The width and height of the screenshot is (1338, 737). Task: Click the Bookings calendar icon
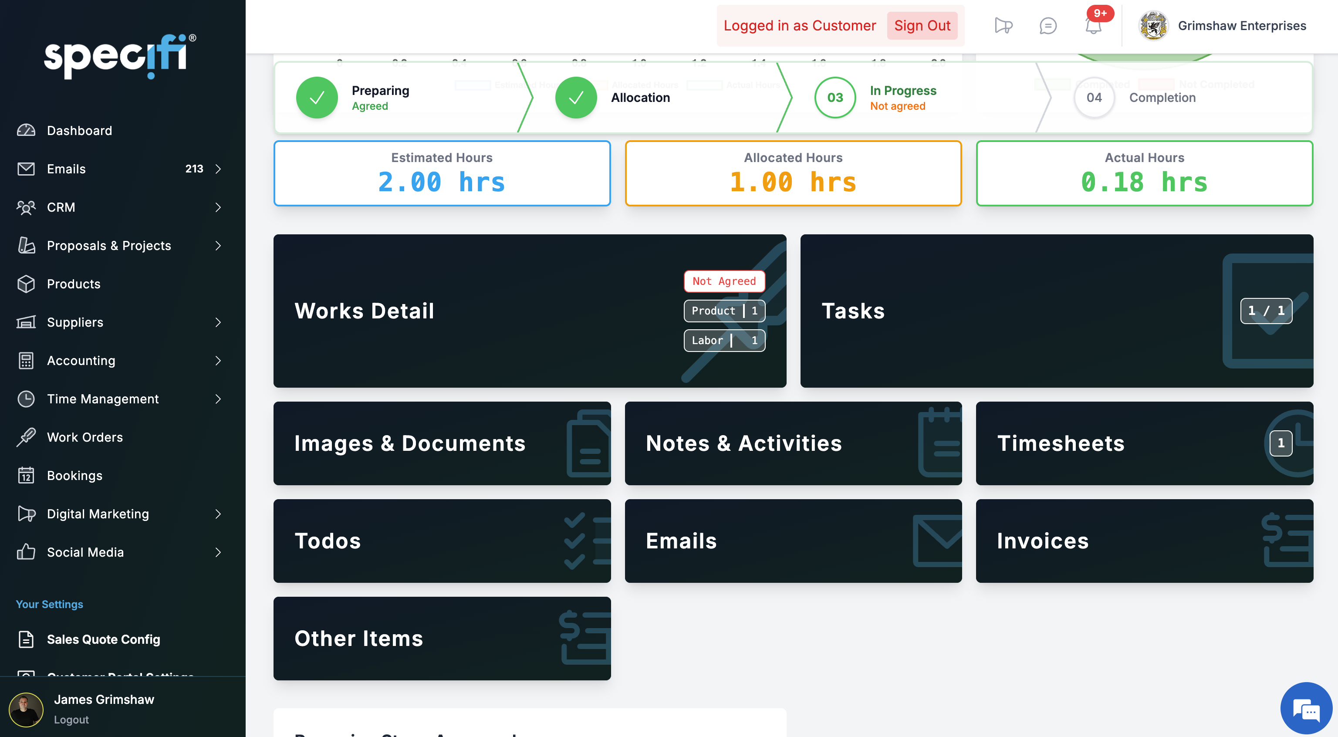[x=26, y=475]
